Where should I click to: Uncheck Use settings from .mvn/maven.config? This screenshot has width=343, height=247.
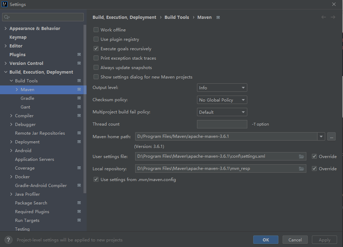96,179
